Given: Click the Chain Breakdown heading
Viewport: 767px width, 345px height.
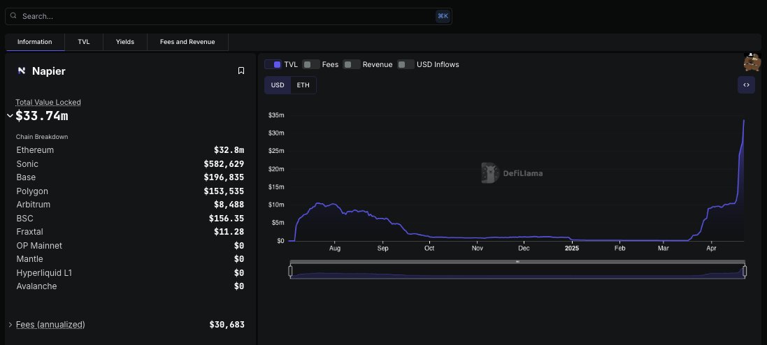Looking at the screenshot, I should pos(42,137).
